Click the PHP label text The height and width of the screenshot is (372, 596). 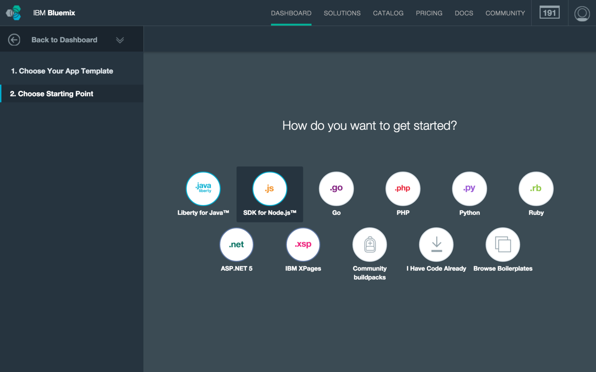click(403, 213)
